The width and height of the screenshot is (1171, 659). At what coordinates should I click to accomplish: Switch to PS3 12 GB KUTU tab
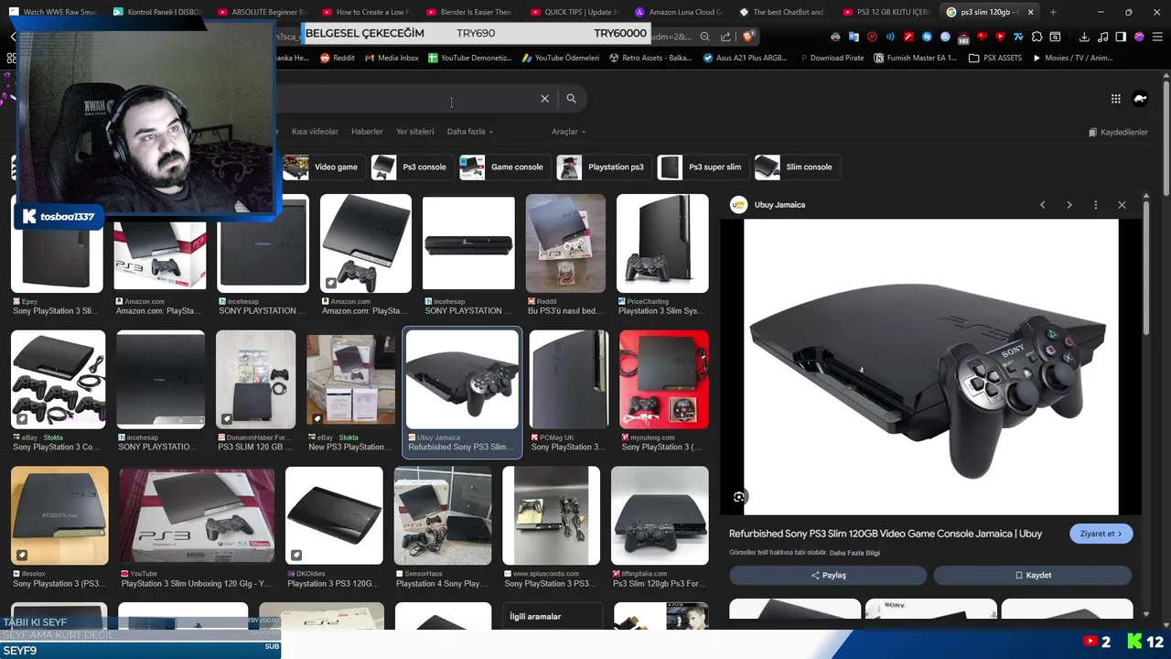point(886,12)
